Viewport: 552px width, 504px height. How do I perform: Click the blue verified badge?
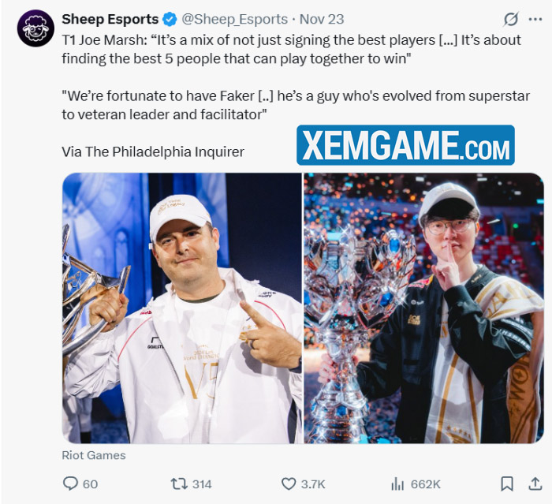[x=168, y=18]
